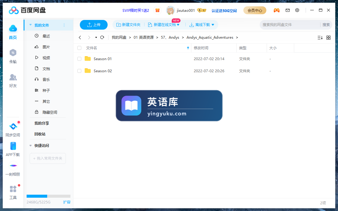Image resolution: width=338 pixels, height=211 pixels.
Task: Expand the 新建在线文档 dropdown
Action: click(x=178, y=25)
